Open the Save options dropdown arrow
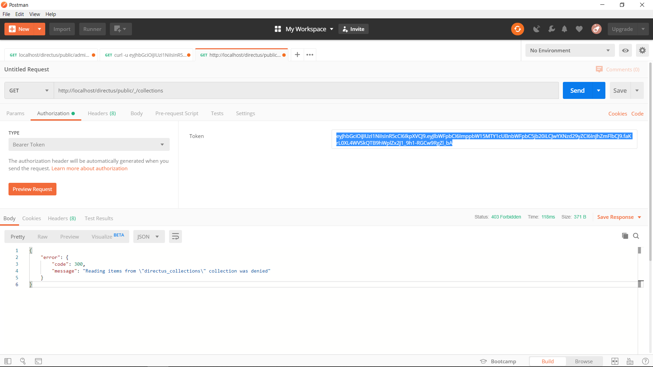653x367 pixels. click(638, 90)
